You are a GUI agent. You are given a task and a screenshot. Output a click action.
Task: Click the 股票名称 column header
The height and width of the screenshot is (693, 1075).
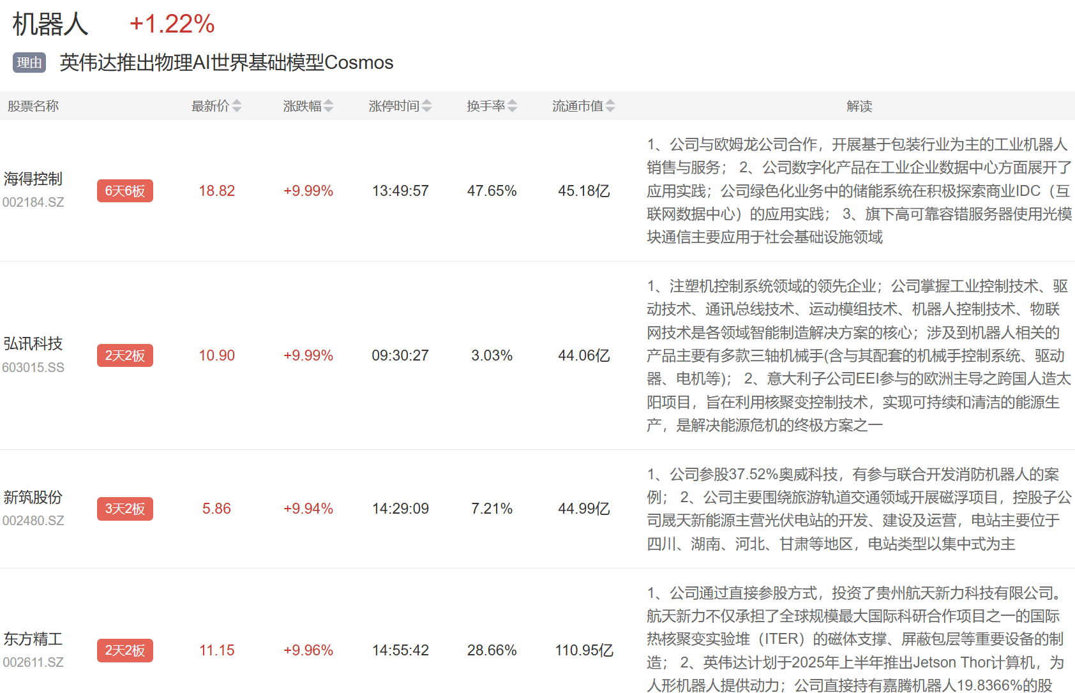coord(33,106)
